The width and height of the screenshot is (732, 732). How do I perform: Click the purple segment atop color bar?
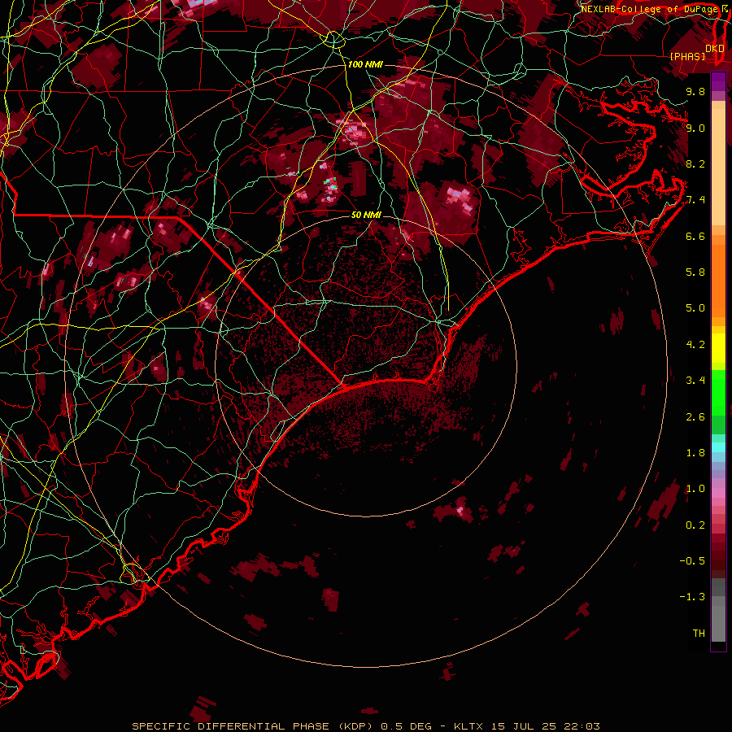pos(718,82)
